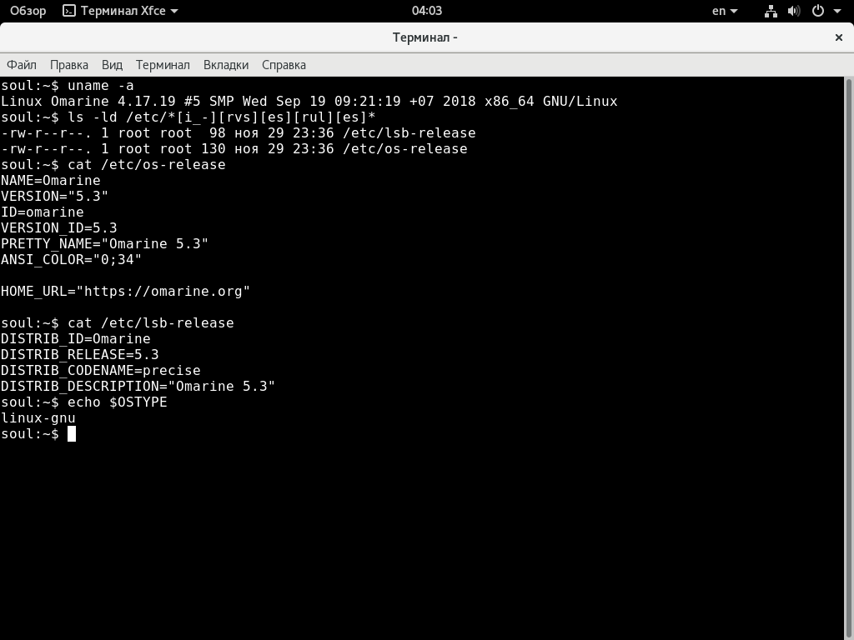Open the Обзор activities overview
This screenshot has height=640, width=854.
click(28, 10)
